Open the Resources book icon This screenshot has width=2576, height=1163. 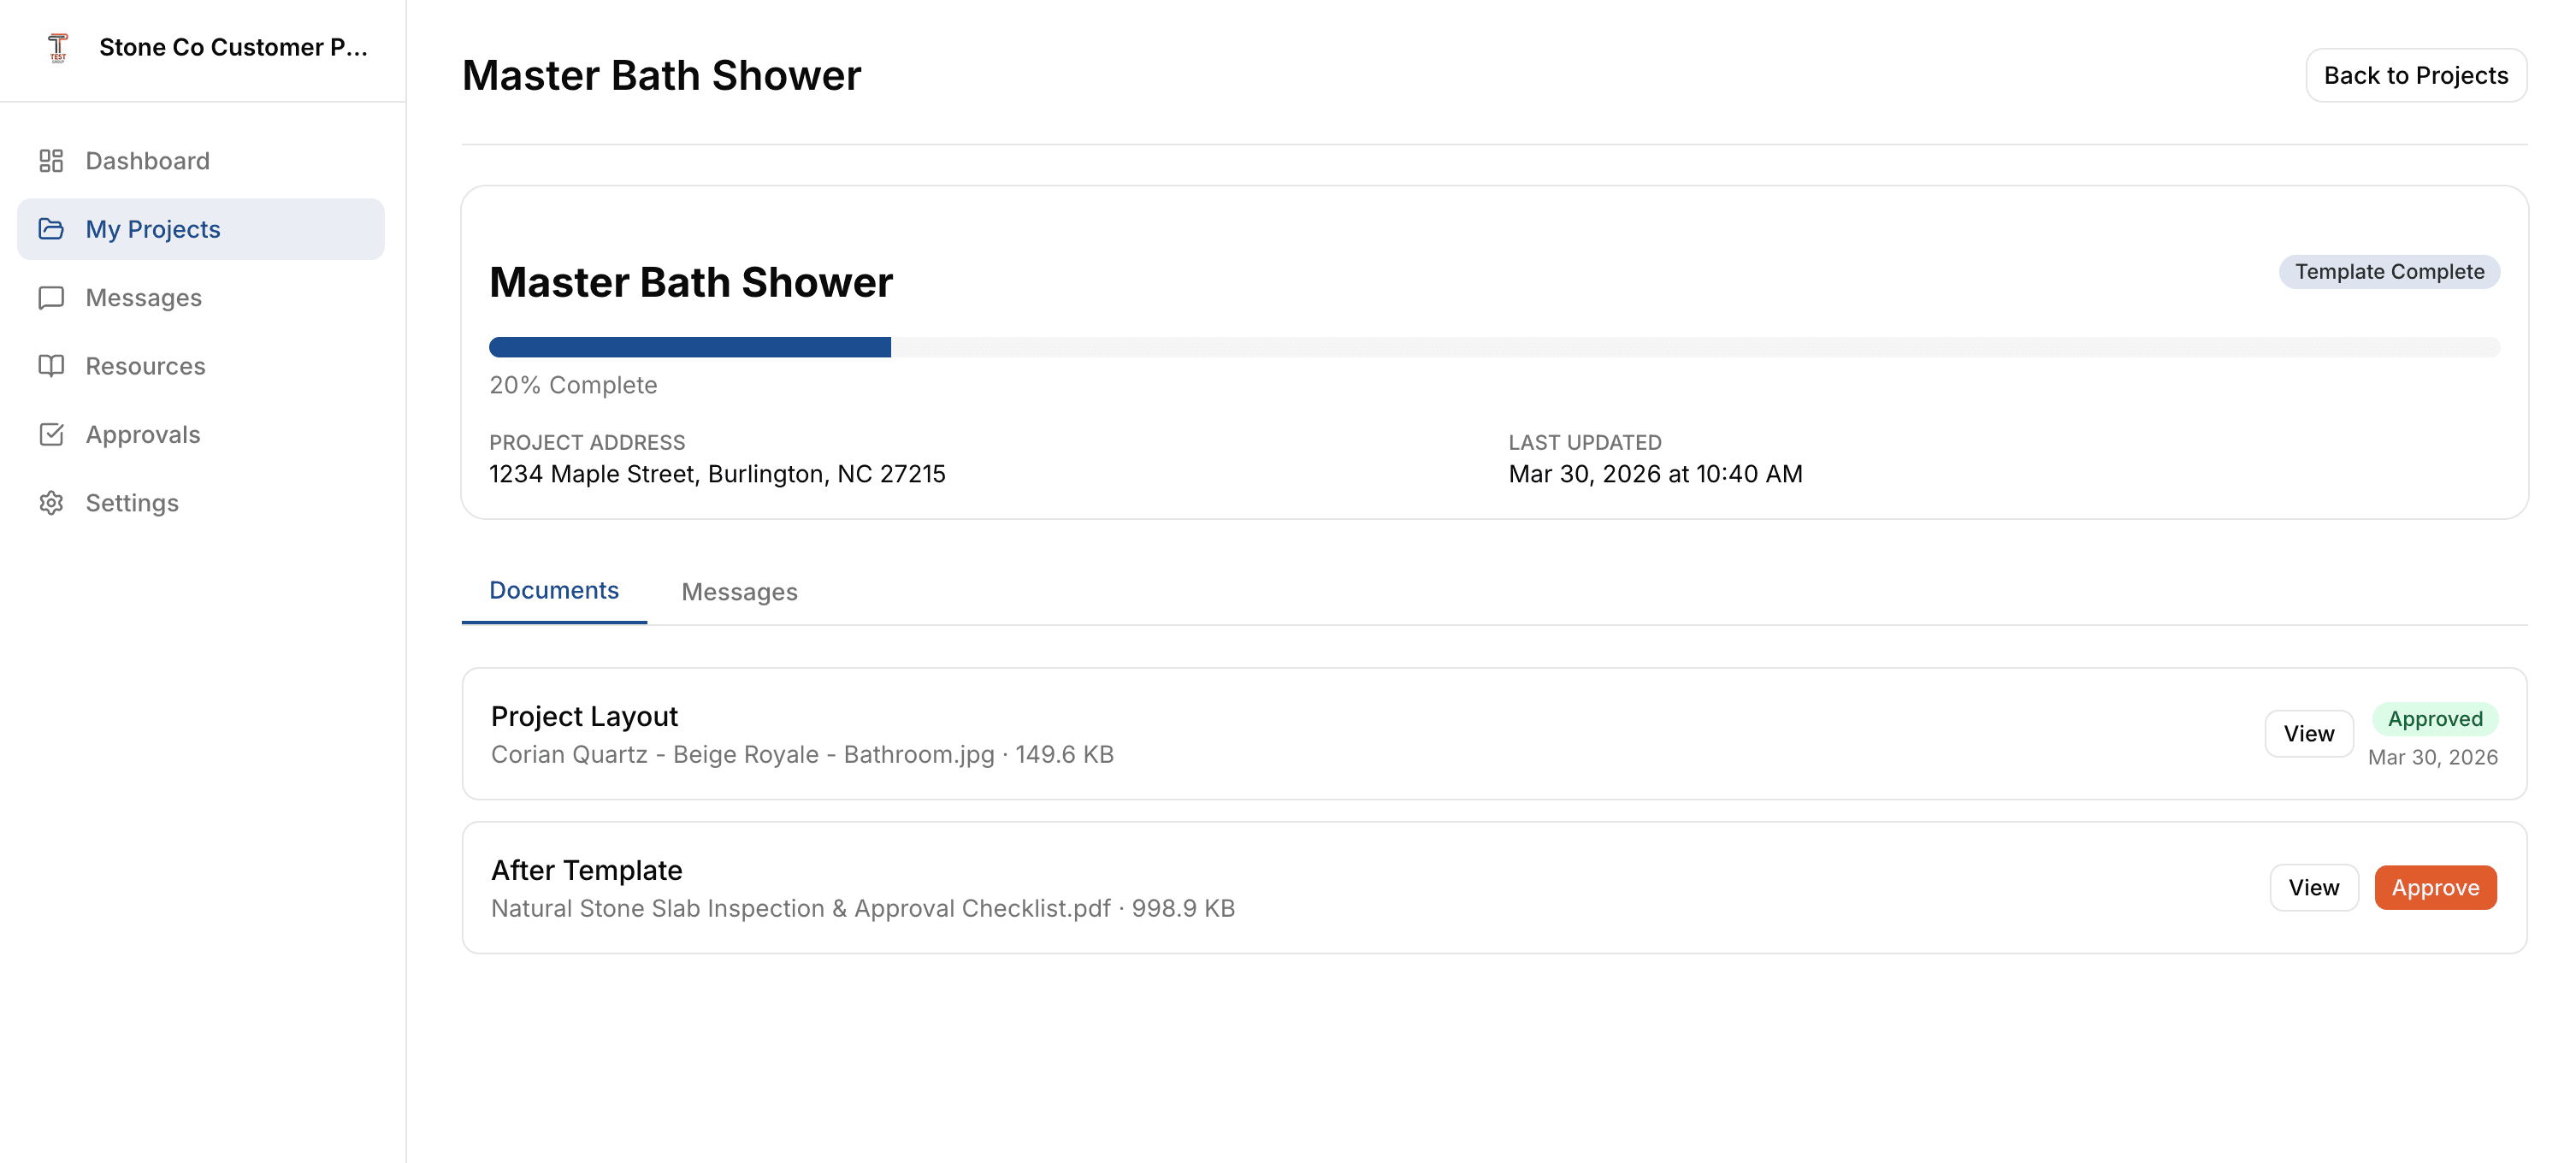click(52, 365)
